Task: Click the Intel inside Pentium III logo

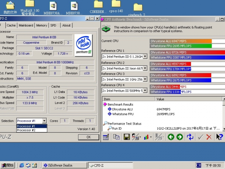Action: [84, 45]
